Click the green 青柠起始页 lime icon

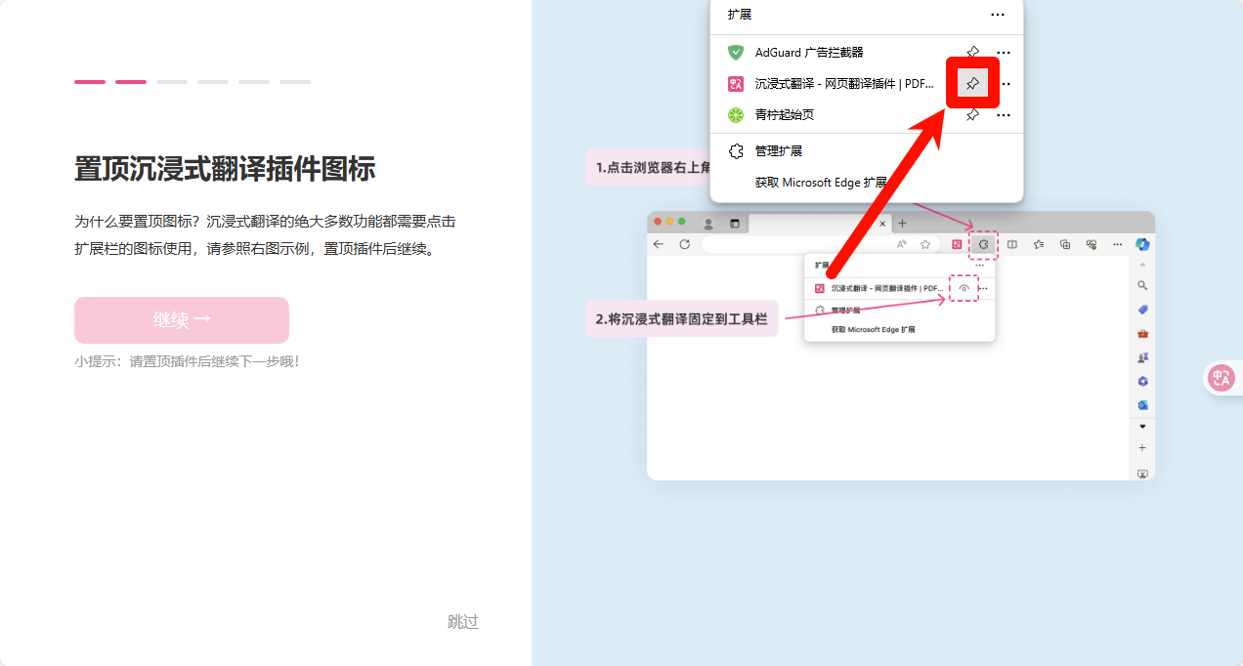(x=736, y=114)
